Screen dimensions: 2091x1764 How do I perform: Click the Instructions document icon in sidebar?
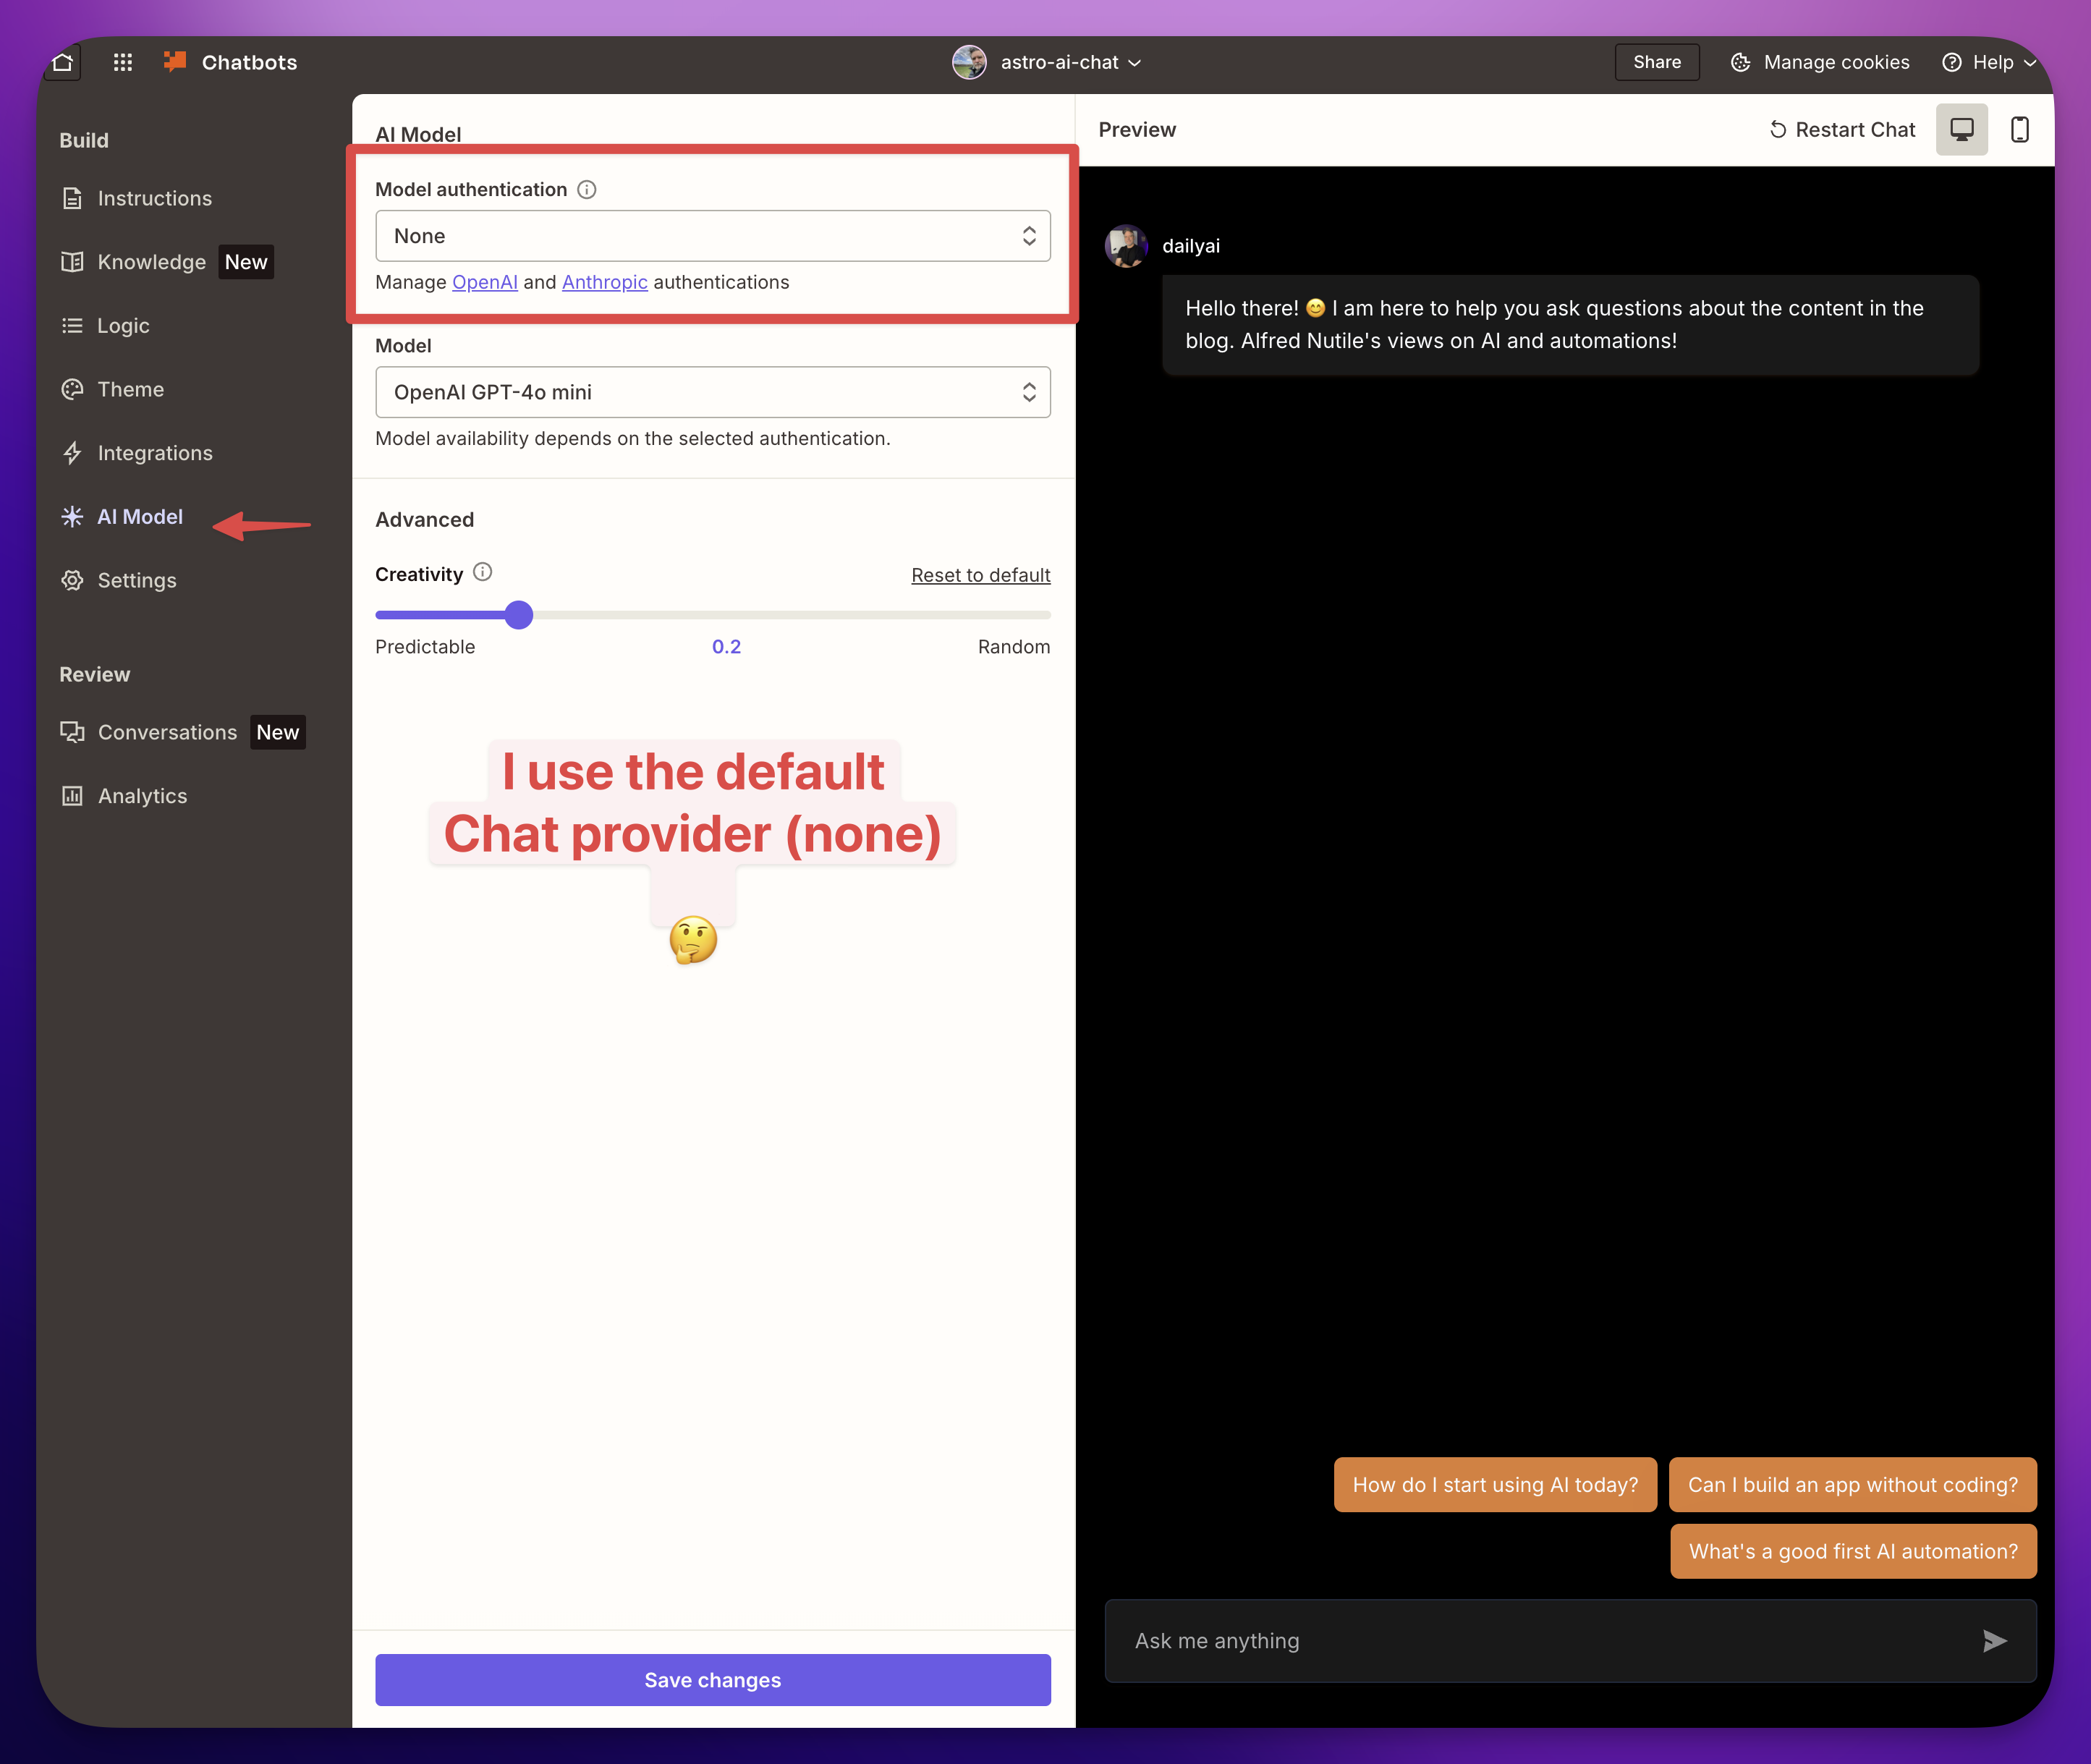(x=72, y=198)
